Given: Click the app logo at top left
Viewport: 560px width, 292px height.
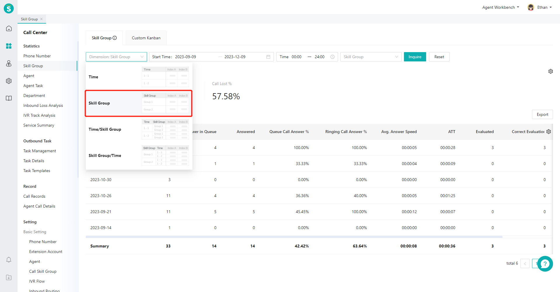Looking at the screenshot, I should pos(9,8).
